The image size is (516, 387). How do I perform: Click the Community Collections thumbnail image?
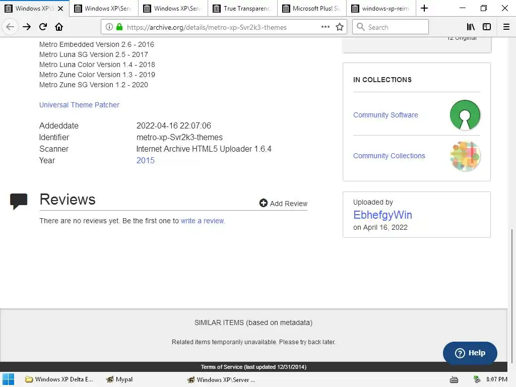[x=465, y=156]
